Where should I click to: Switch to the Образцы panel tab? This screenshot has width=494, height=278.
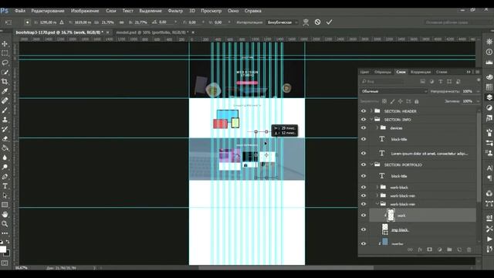point(383,72)
